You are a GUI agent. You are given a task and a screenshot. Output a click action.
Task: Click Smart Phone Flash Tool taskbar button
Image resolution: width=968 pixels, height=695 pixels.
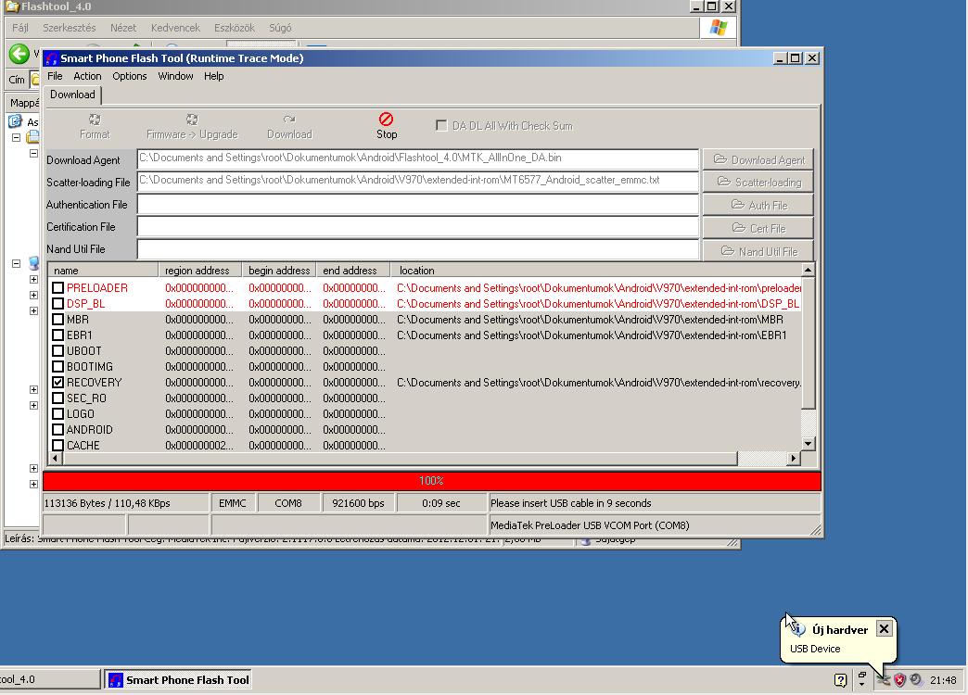tap(179, 679)
